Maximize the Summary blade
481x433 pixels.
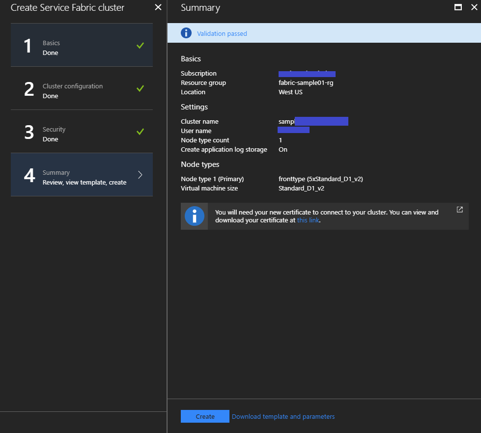(x=458, y=7)
